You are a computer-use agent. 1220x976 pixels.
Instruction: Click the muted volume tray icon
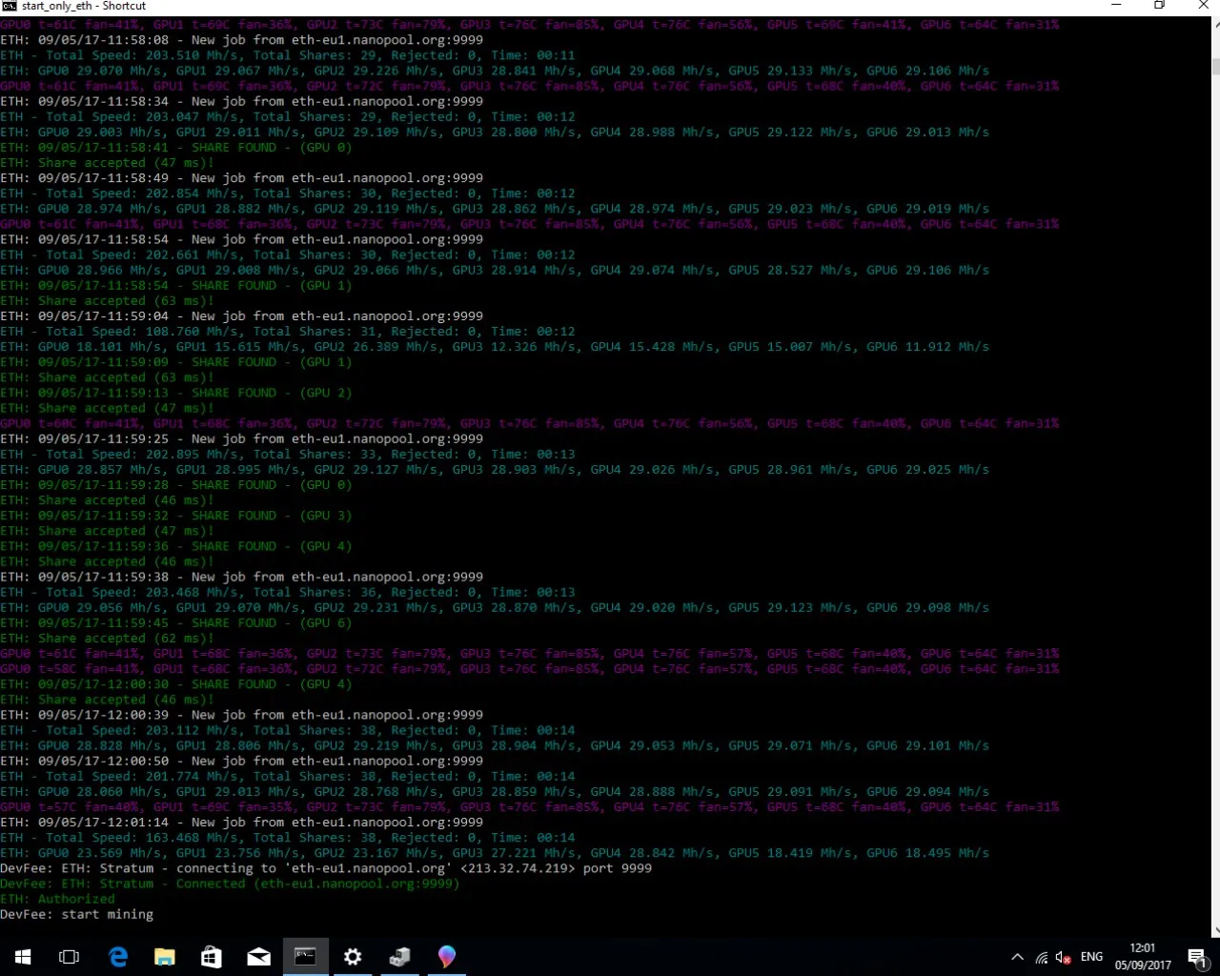pyautogui.click(x=1064, y=957)
